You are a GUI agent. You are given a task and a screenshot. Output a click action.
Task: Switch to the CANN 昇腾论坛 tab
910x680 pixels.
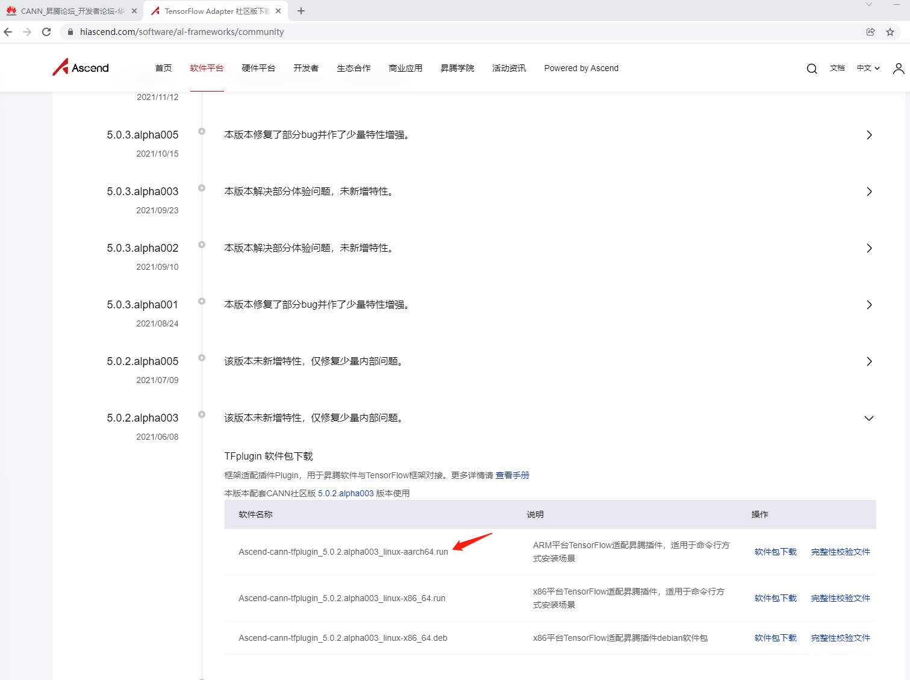[72, 11]
